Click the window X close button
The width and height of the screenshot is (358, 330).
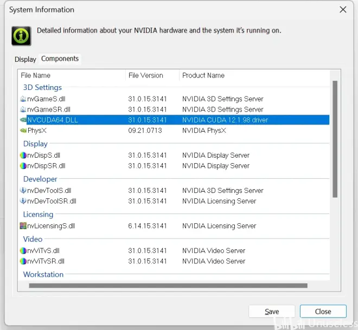(343, 10)
